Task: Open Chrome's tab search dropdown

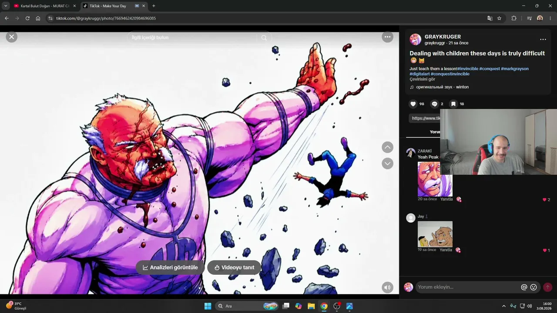Action: coord(6,6)
